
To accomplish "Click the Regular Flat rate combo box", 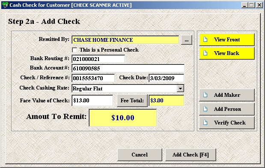I will tap(128, 88).
